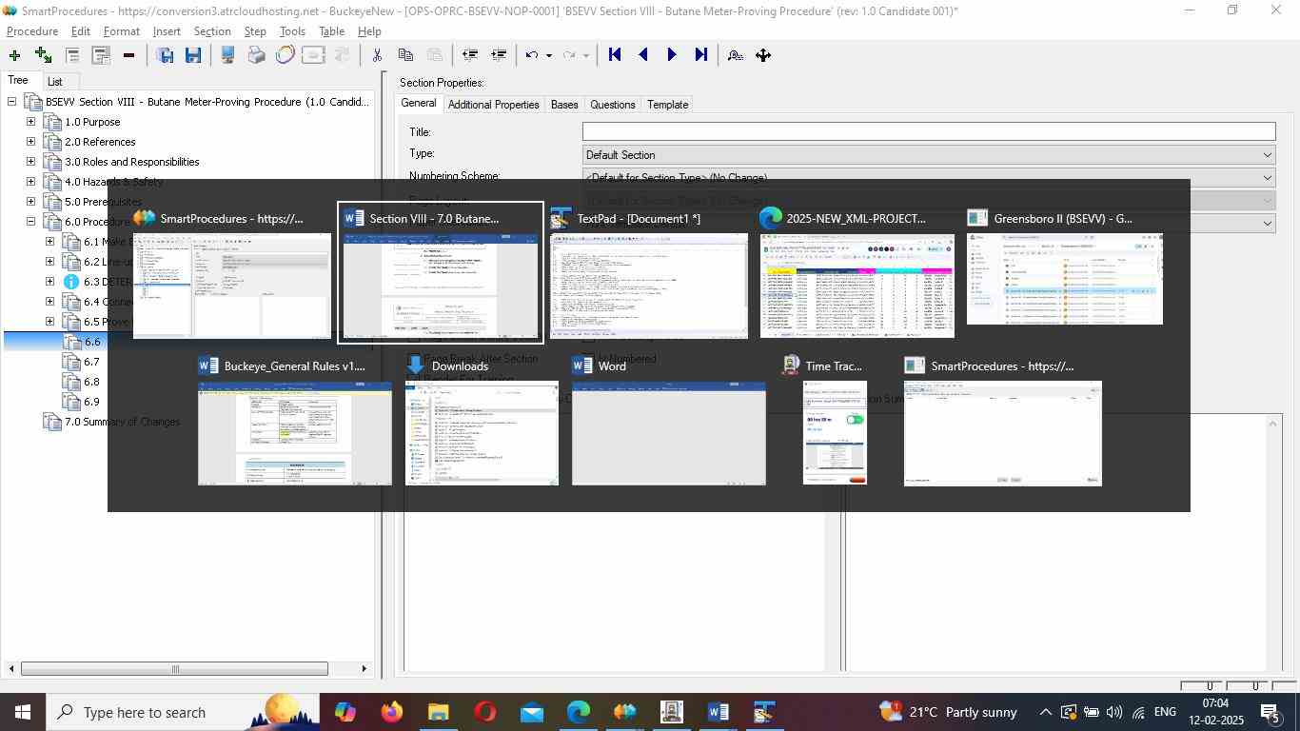Expand 3.0 Roles and Responsibilities node

point(30,162)
